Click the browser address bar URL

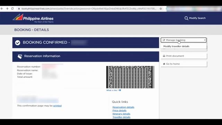point(89,9)
